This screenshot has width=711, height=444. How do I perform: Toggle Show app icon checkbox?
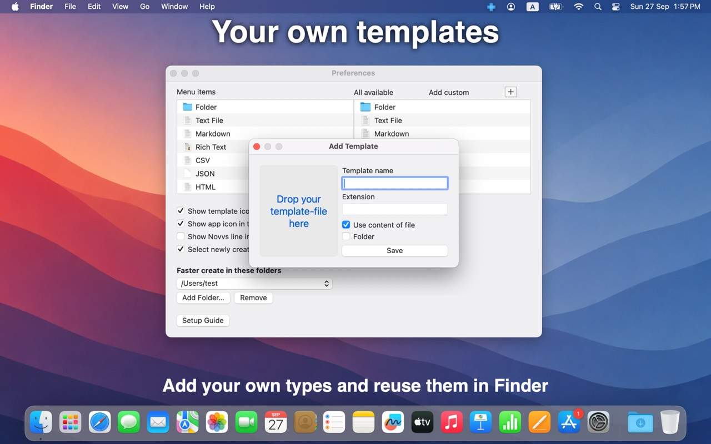pyautogui.click(x=181, y=224)
